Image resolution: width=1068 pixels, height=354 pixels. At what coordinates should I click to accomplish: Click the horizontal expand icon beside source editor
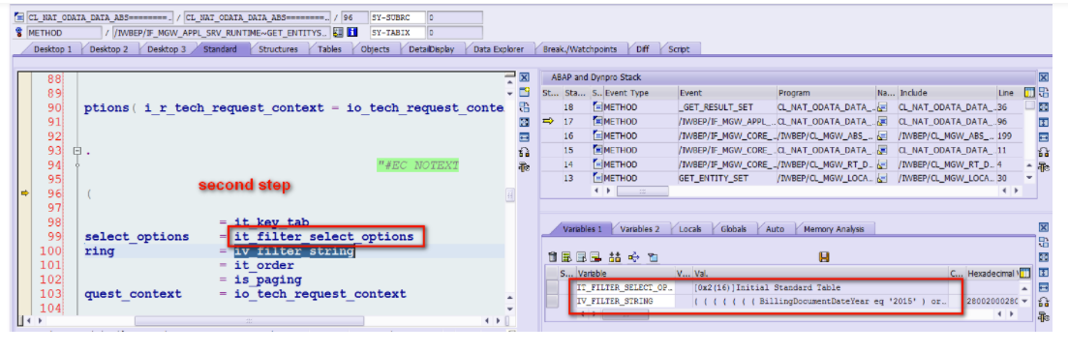point(525,136)
